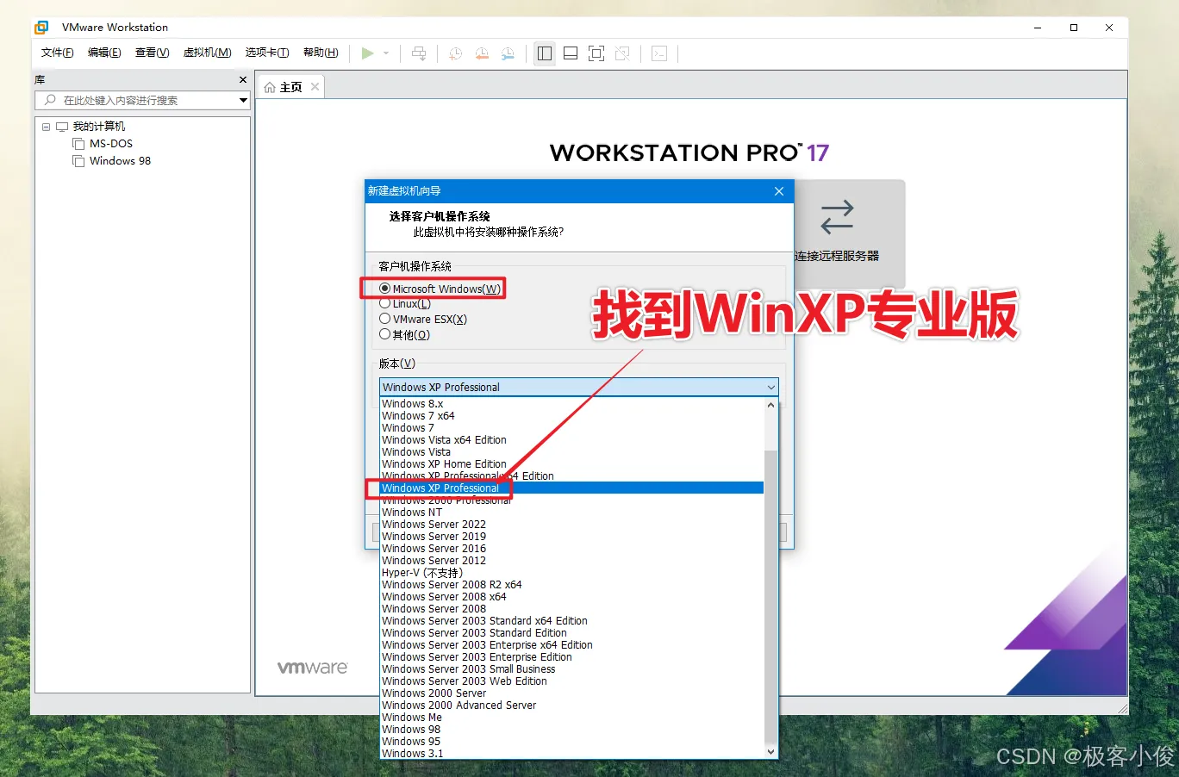Click the version list scroll up arrow
This screenshot has width=1179, height=777.
[x=770, y=405]
